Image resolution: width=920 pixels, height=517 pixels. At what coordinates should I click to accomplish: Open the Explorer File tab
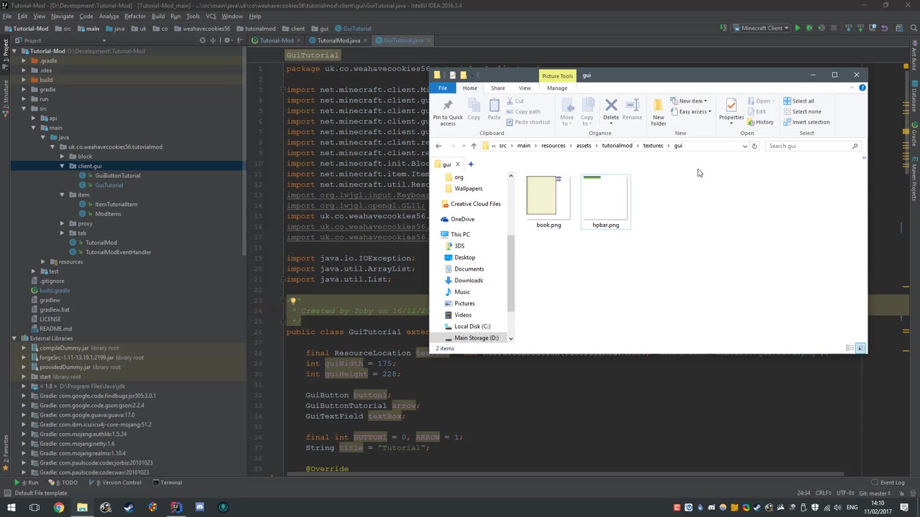coord(443,88)
